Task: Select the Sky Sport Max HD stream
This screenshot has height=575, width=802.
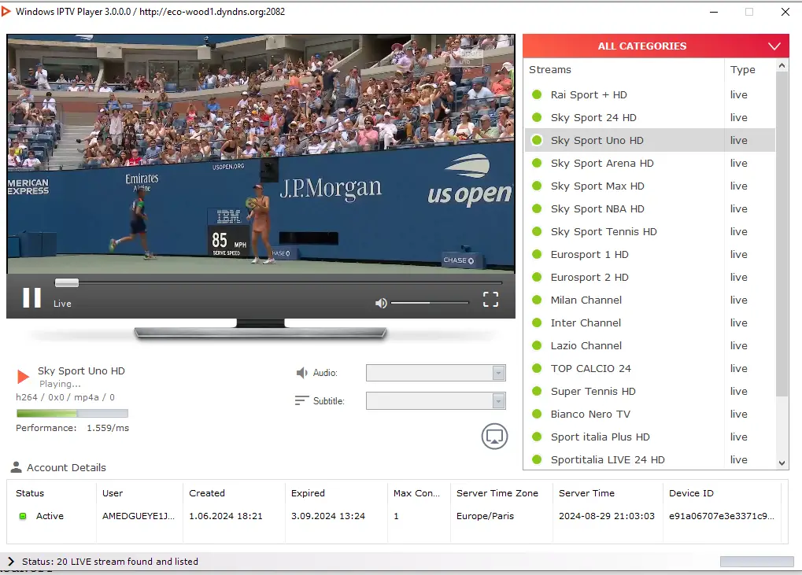Action: click(x=649, y=186)
